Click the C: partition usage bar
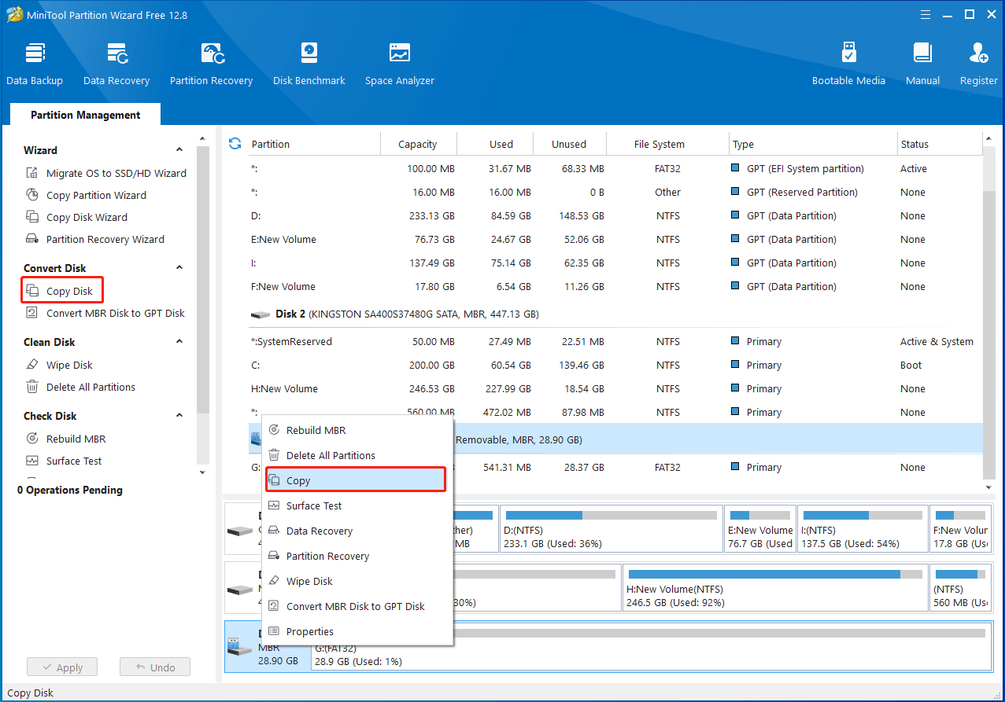Image resolution: width=1005 pixels, height=702 pixels. click(x=535, y=575)
